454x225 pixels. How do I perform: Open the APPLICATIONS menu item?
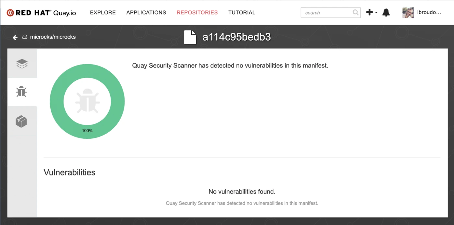(146, 13)
